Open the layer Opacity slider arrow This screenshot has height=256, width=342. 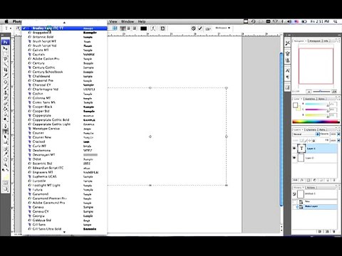[x=338, y=134]
